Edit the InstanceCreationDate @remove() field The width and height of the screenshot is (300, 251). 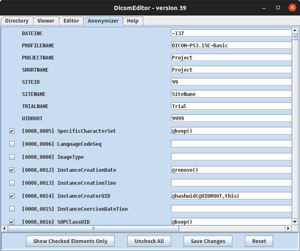pos(232,170)
